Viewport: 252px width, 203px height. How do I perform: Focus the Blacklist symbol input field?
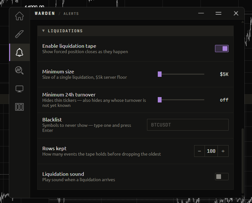click(x=188, y=125)
